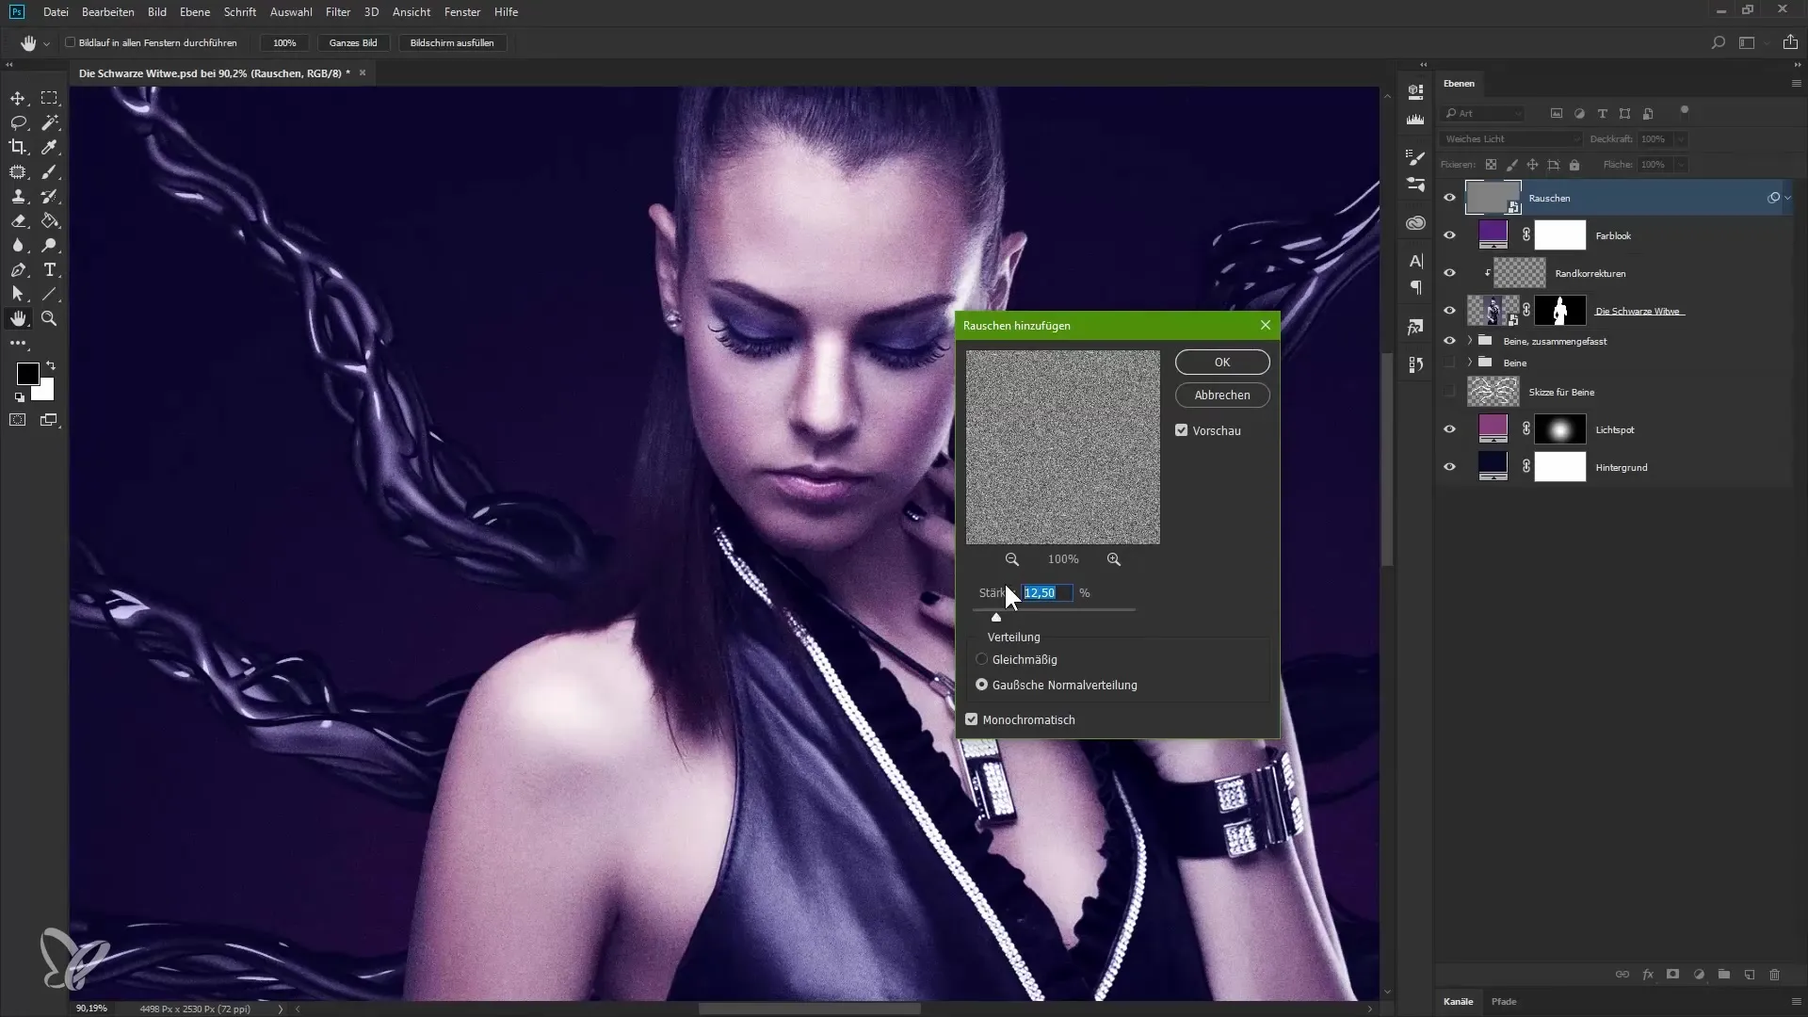
Task: Select the Lasso tool
Action: pyautogui.click(x=18, y=122)
